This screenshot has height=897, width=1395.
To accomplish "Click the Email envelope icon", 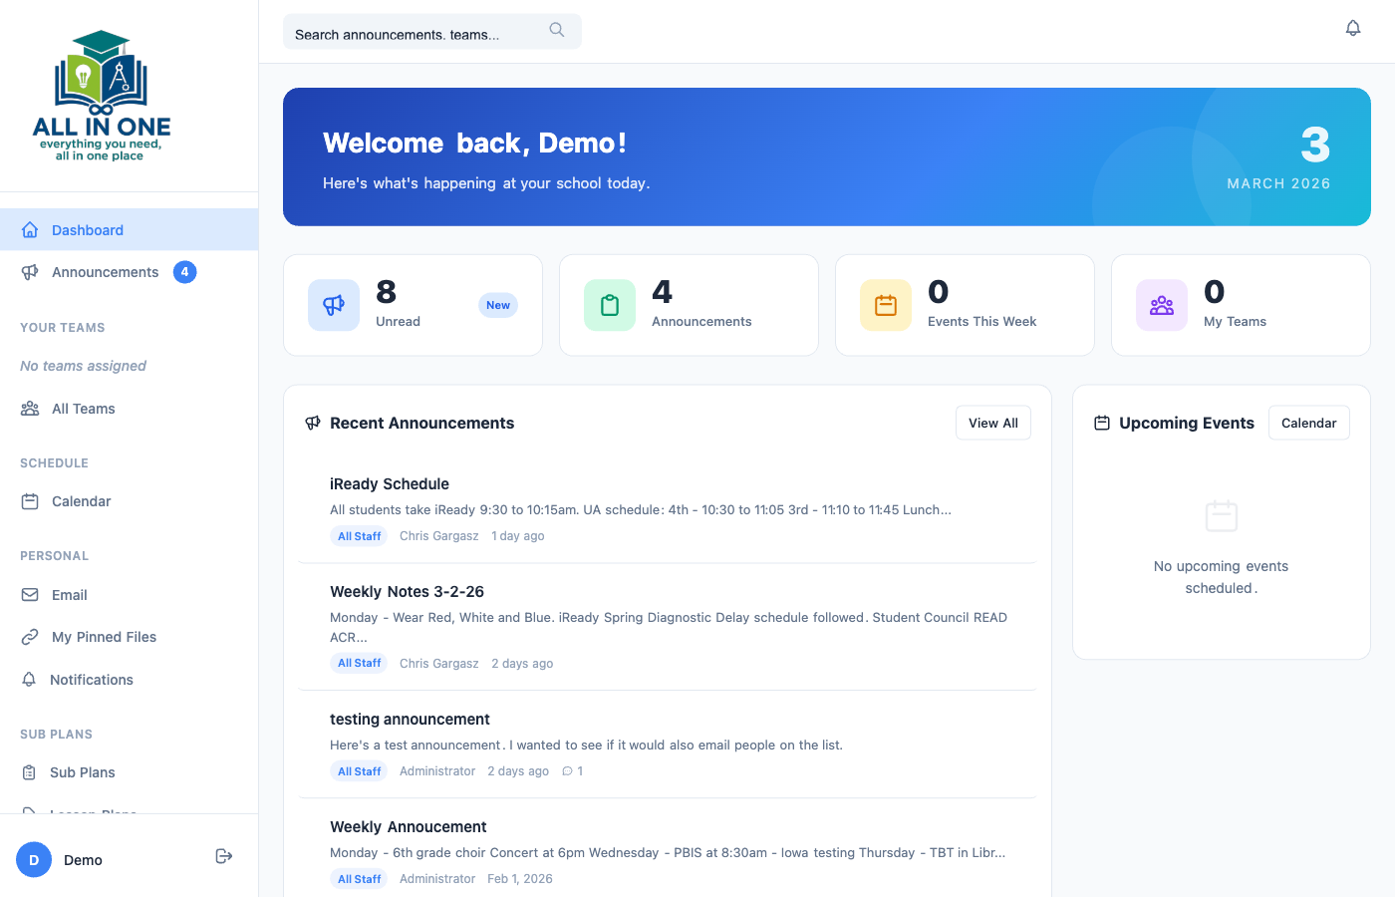I will pyautogui.click(x=31, y=594).
